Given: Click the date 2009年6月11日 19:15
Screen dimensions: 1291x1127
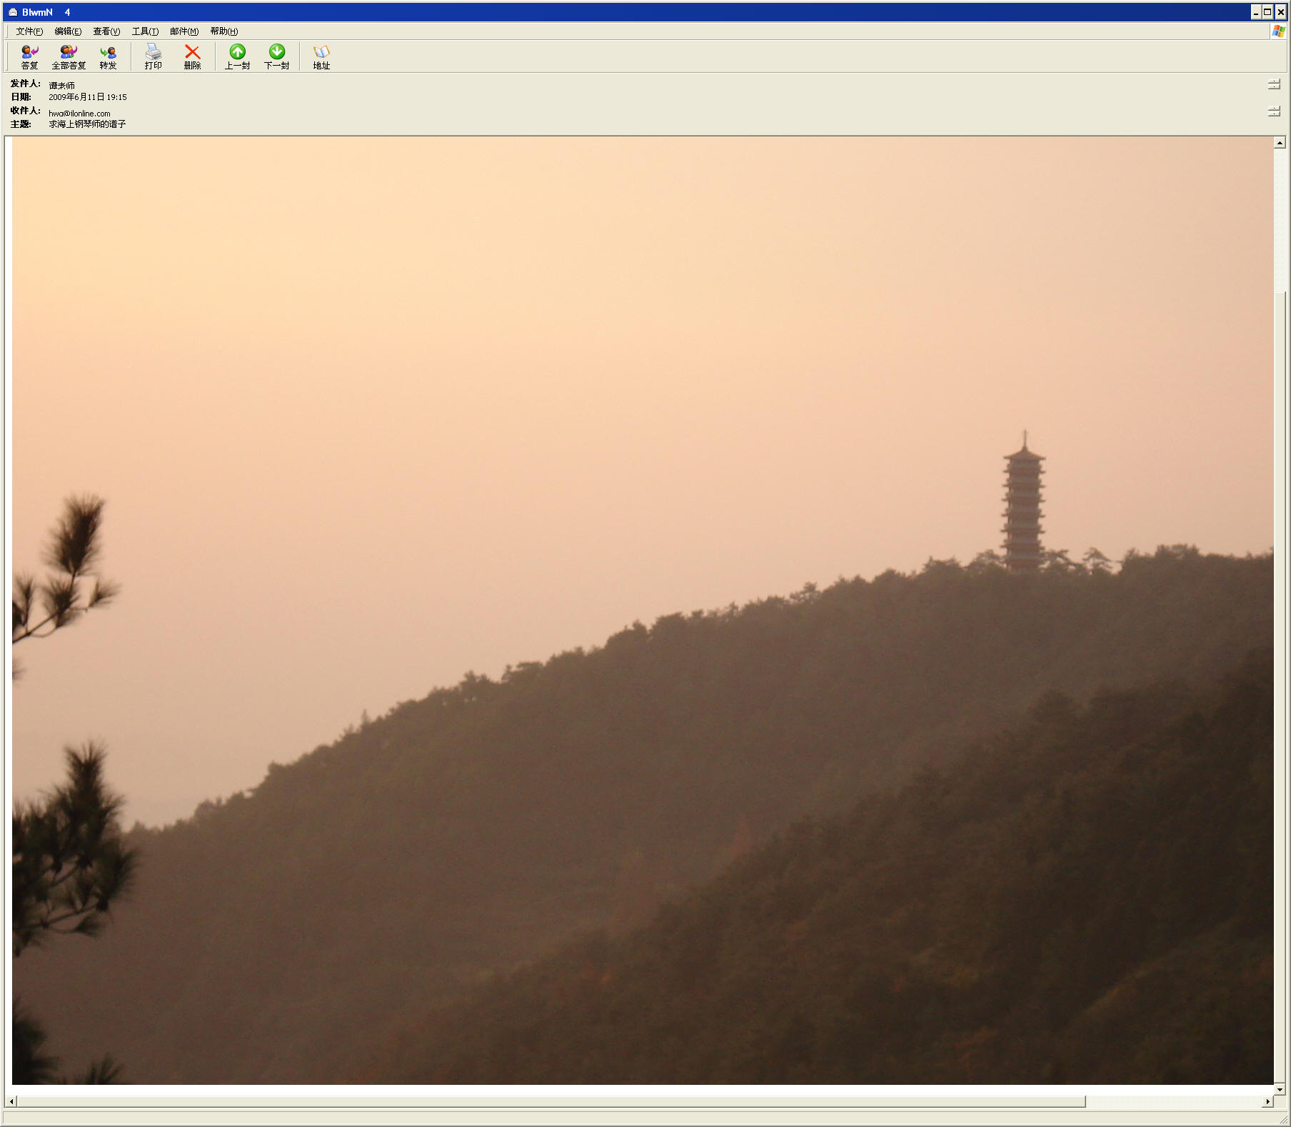Looking at the screenshot, I should point(88,97).
